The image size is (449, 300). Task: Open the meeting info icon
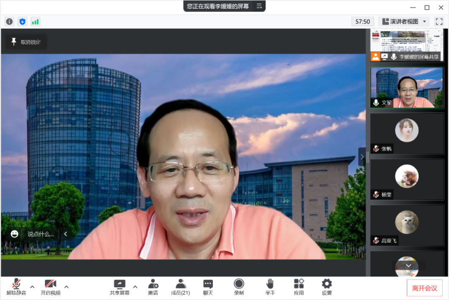point(9,22)
